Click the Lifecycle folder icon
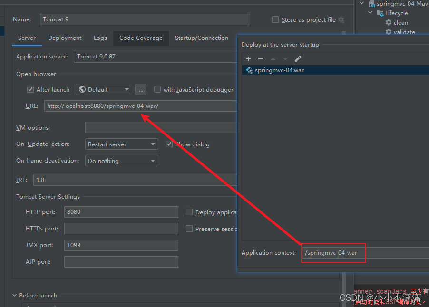The height and width of the screenshot is (307, 429). tap(380, 13)
